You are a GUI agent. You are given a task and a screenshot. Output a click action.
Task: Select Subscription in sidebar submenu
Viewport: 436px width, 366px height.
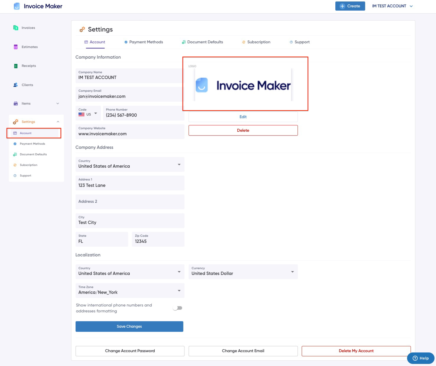click(29, 165)
